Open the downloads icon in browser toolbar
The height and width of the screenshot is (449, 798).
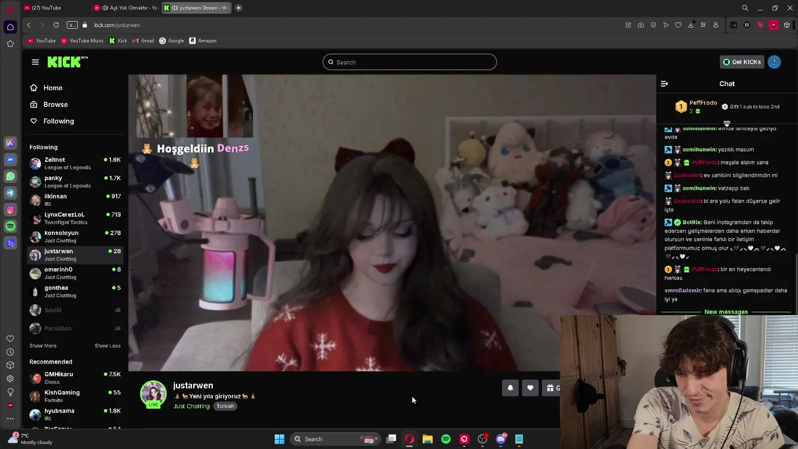(x=691, y=25)
